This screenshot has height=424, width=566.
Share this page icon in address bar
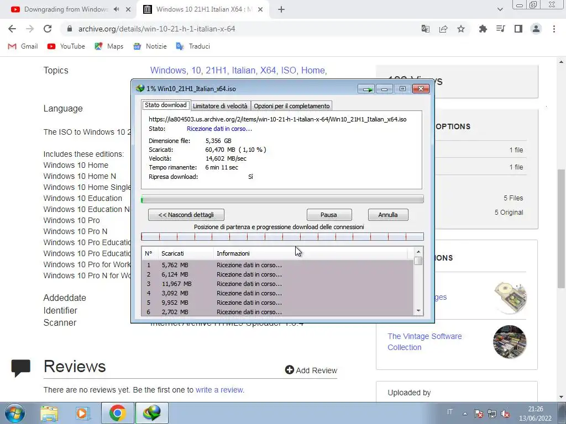pyautogui.click(x=443, y=29)
